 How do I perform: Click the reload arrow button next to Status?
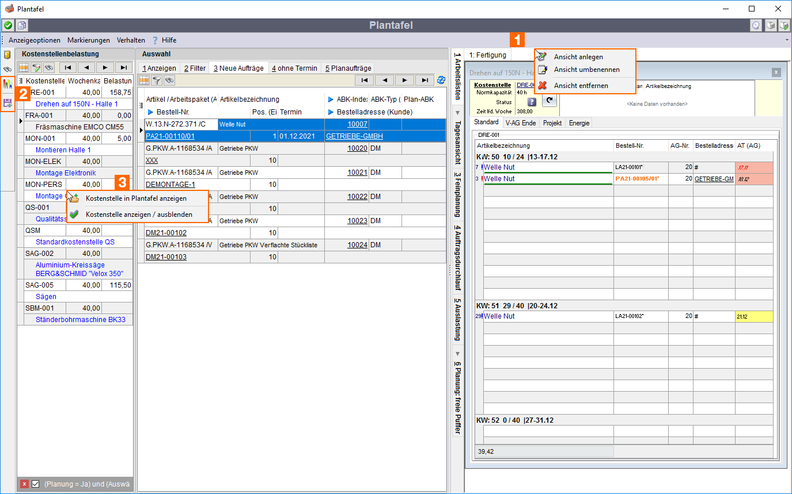point(550,101)
